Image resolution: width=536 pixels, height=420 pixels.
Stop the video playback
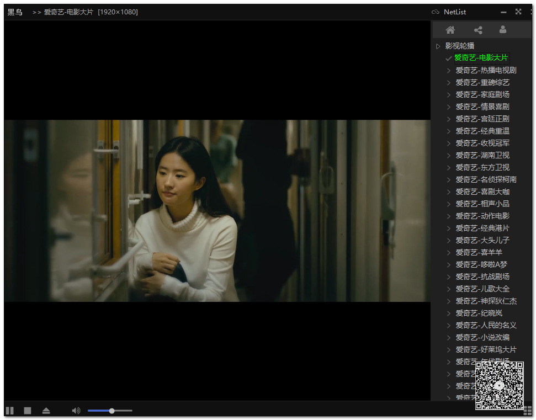pyautogui.click(x=28, y=411)
